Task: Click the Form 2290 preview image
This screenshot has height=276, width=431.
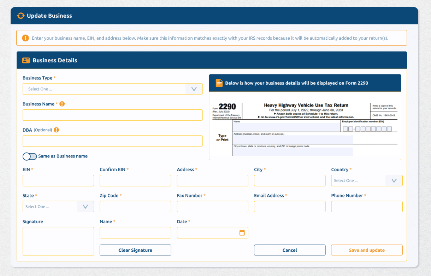Action: (305, 129)
